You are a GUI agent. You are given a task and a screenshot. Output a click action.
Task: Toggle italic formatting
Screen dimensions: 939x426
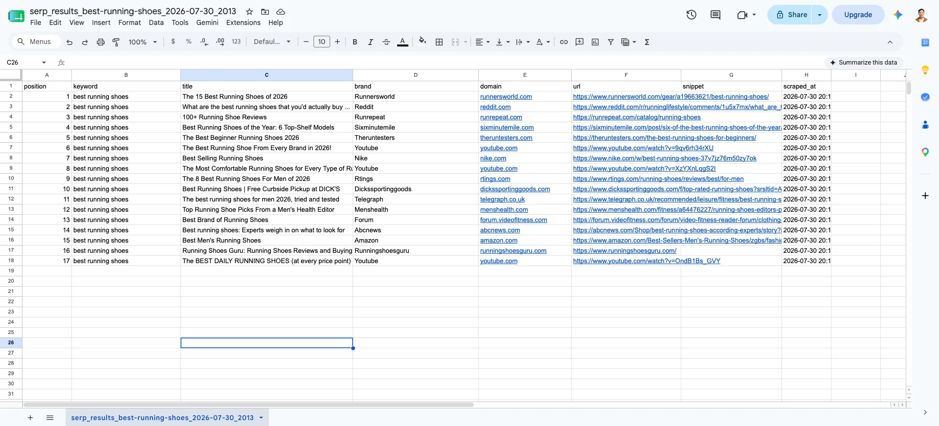coord(371,42)
